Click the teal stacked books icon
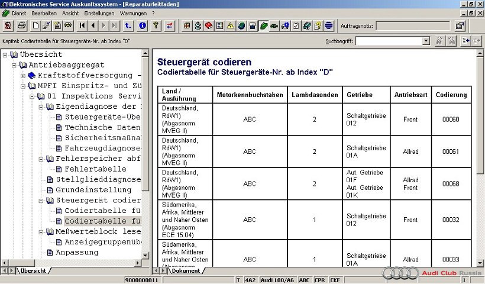 click(x=307, y=25)
